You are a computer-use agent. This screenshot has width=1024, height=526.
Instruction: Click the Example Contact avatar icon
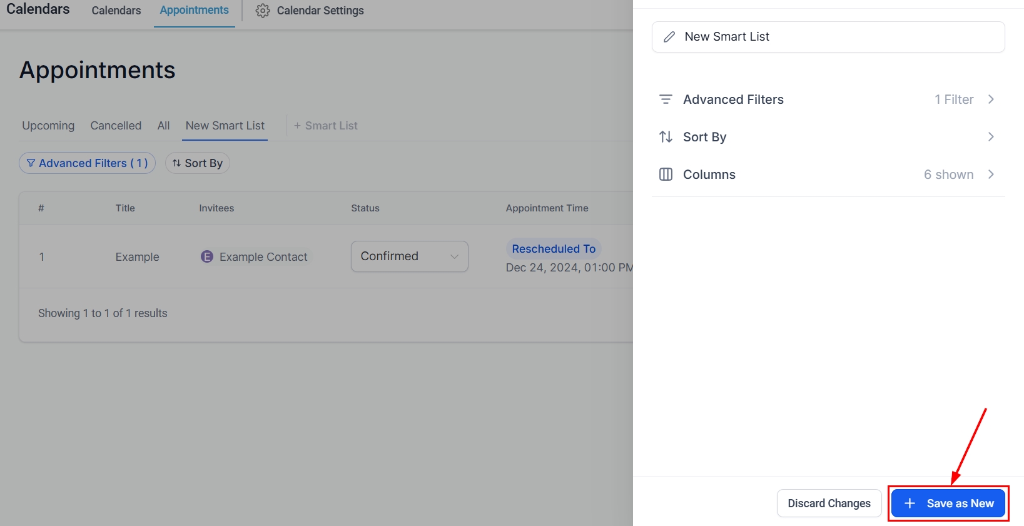206,257
